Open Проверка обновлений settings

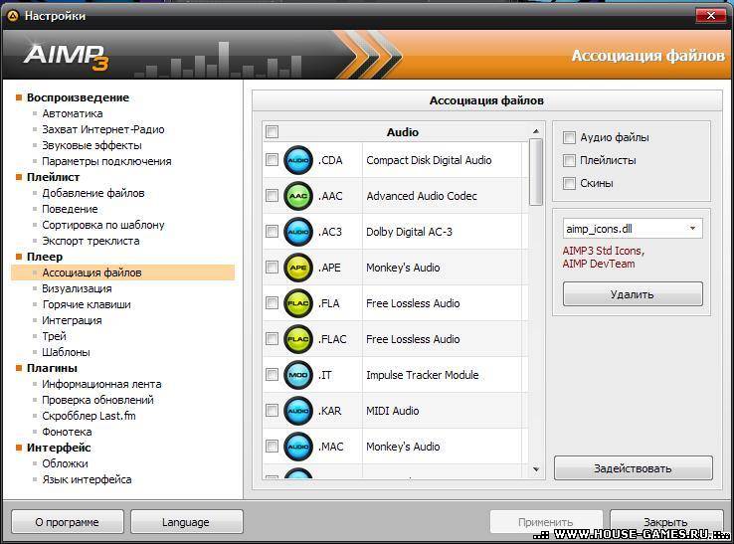pos(97,400)
